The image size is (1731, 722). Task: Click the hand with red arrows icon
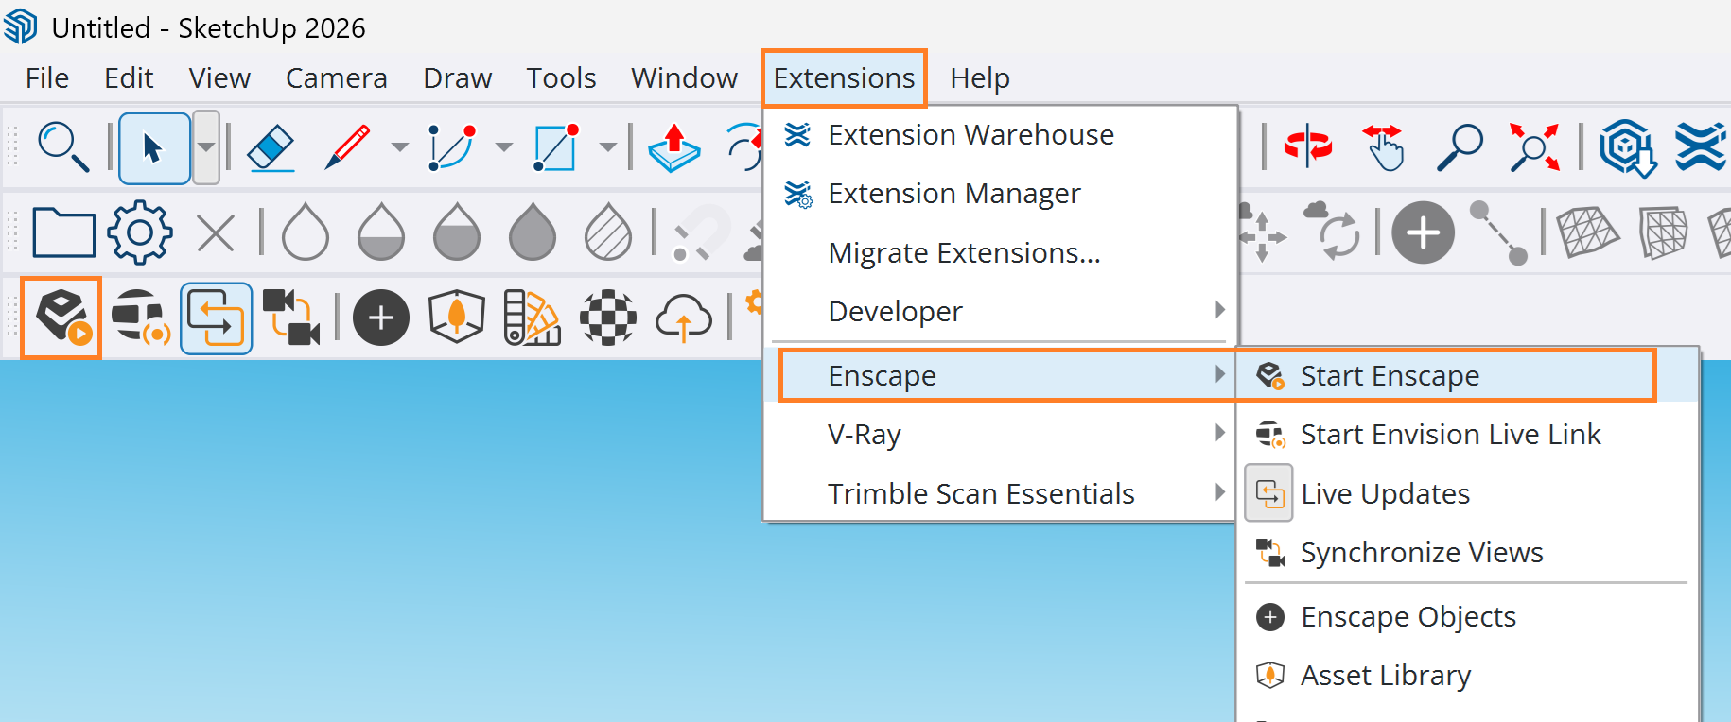(x=1384, y=146)
